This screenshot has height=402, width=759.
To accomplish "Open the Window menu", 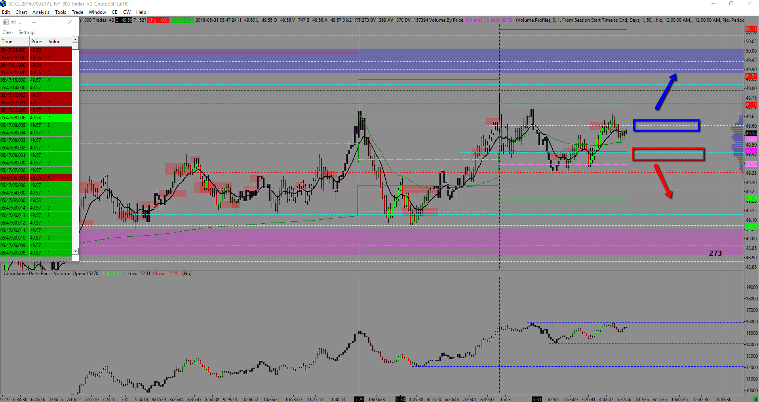I will click(97, 12).
